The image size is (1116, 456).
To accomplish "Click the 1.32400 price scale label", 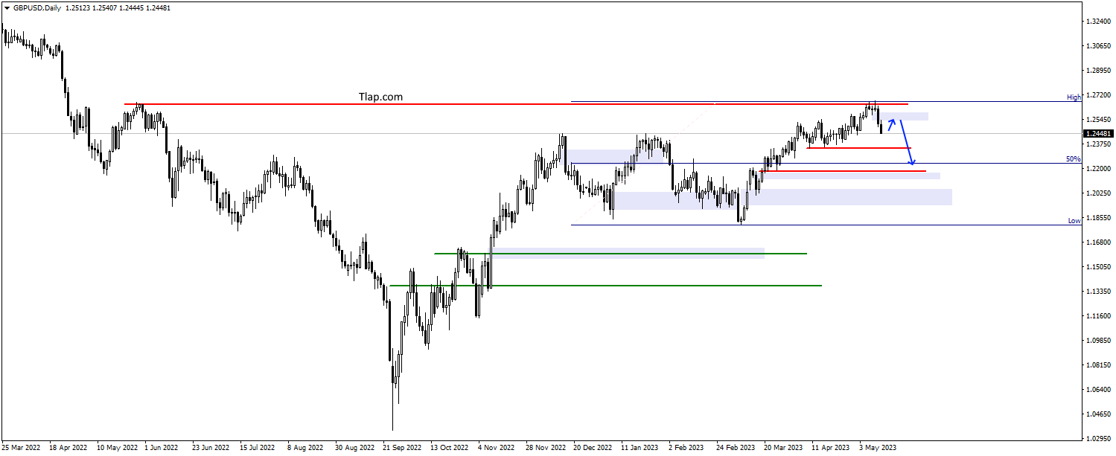I will (1098, 22).
